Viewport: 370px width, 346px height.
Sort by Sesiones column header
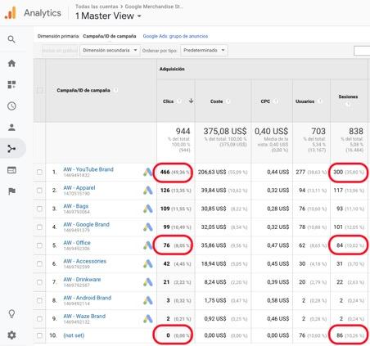pos(348,97)
